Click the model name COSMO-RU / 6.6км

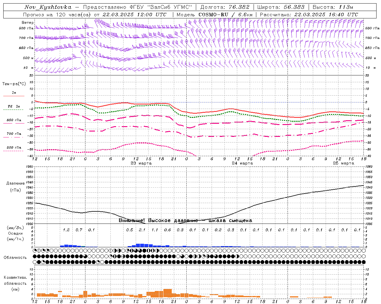(x=226, y=15)
